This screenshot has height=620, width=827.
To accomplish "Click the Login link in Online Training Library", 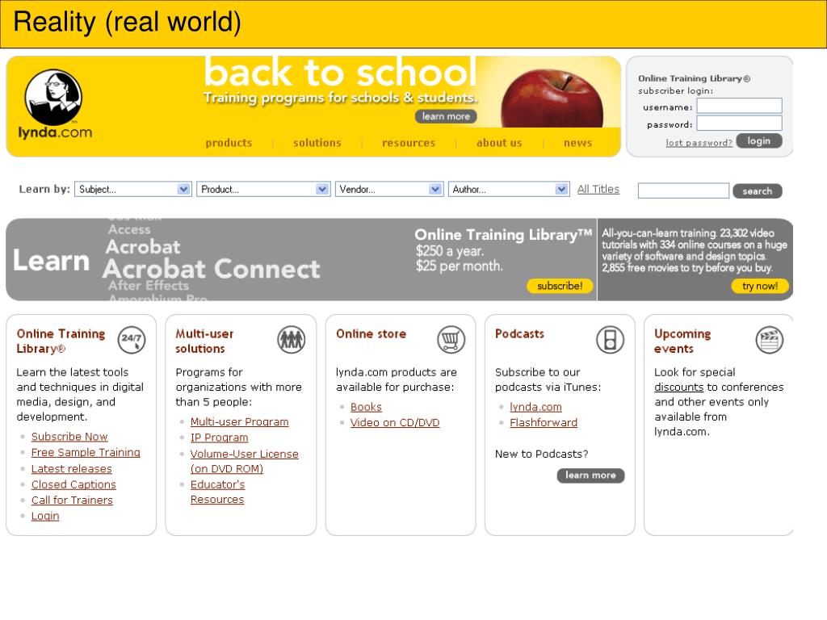I will coord(45,516).
